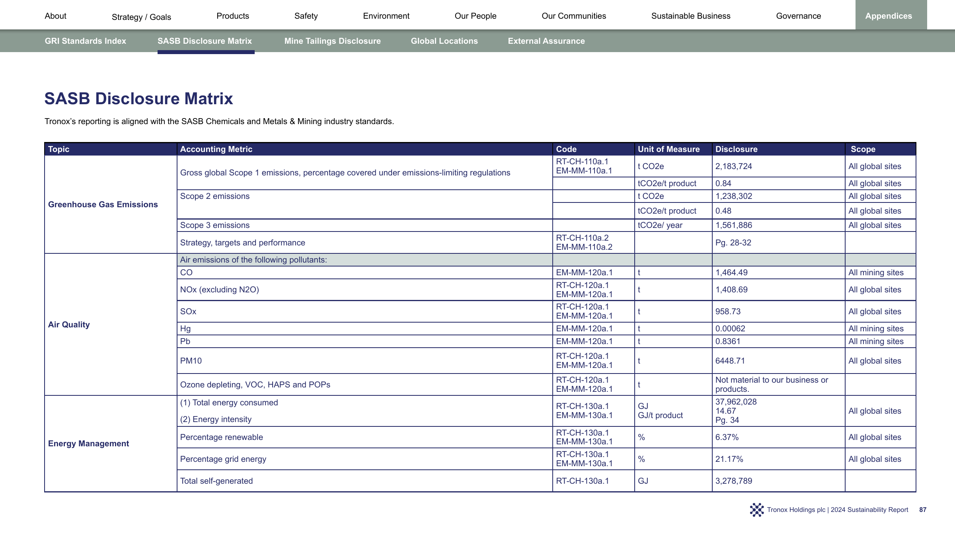Select SASB Disclosure Matrix sub-tab
The image size is (955, 537).
coord(205,41)
